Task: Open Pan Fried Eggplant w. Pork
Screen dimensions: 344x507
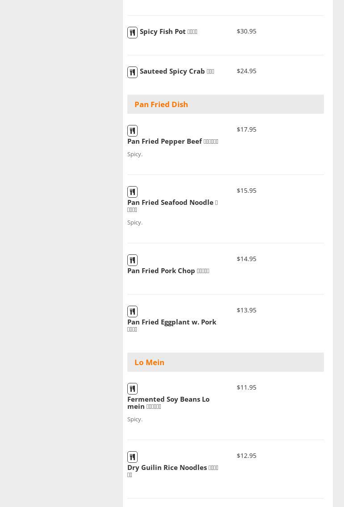Action: point(172,322)
